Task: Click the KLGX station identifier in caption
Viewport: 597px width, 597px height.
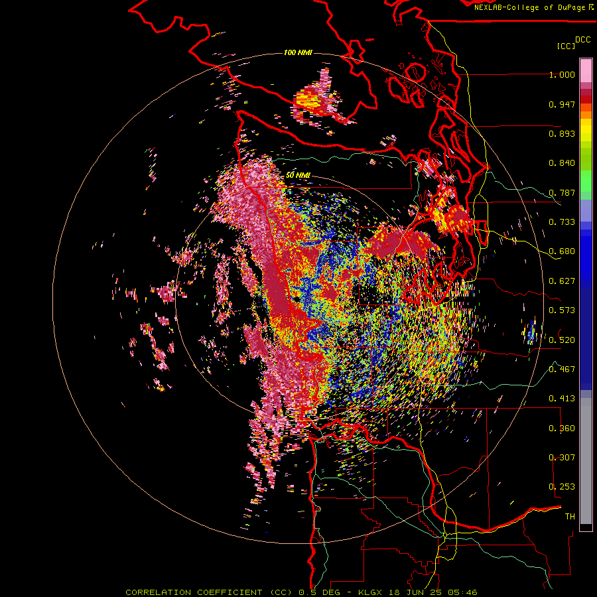Action: click(x=370, y=592)
